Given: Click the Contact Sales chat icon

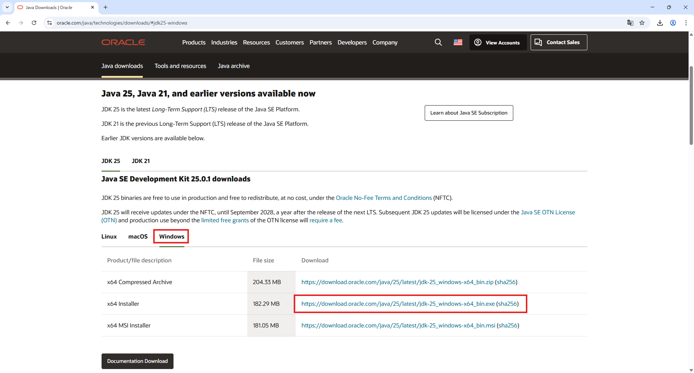Looking at the screenshot, I should [538, 42].
